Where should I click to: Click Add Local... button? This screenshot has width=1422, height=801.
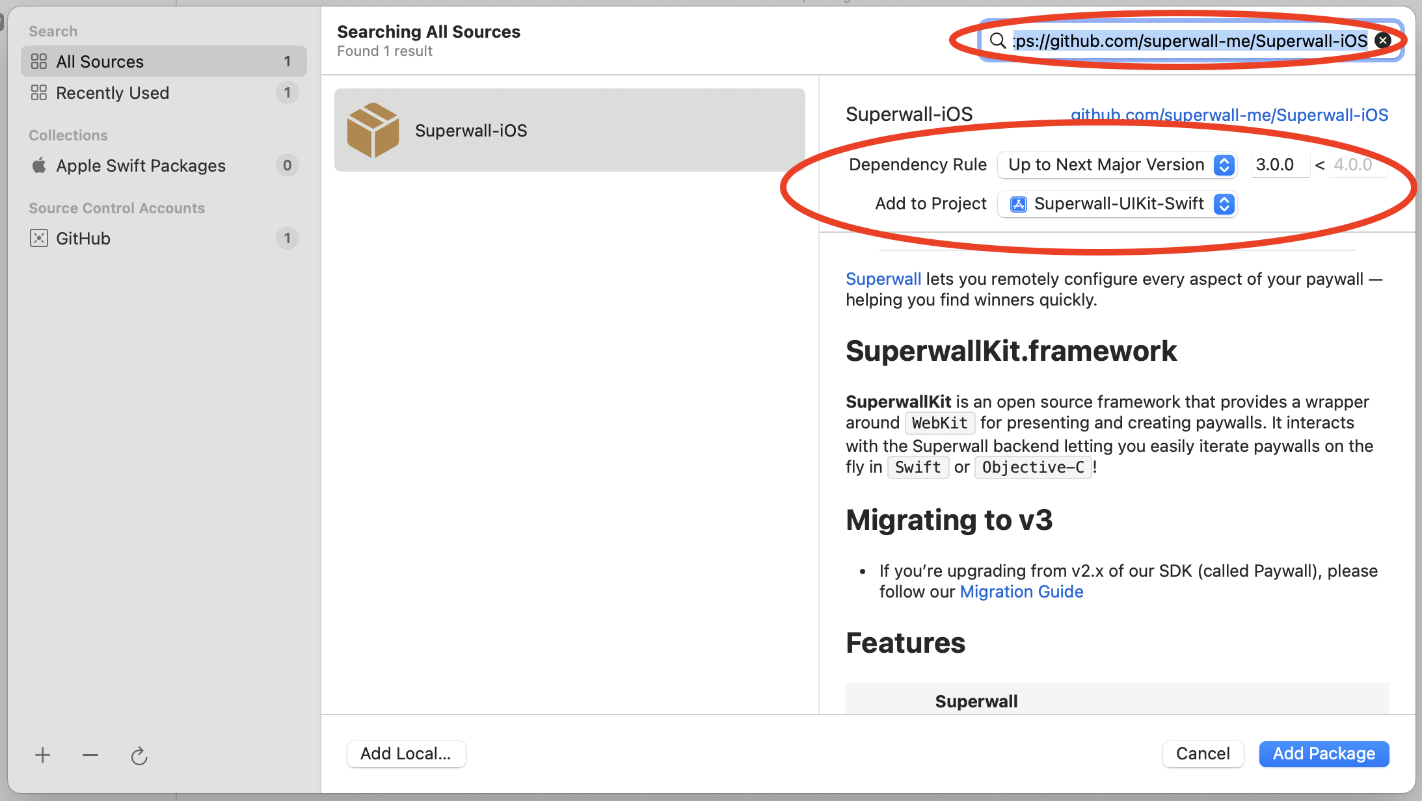(406, 754)
